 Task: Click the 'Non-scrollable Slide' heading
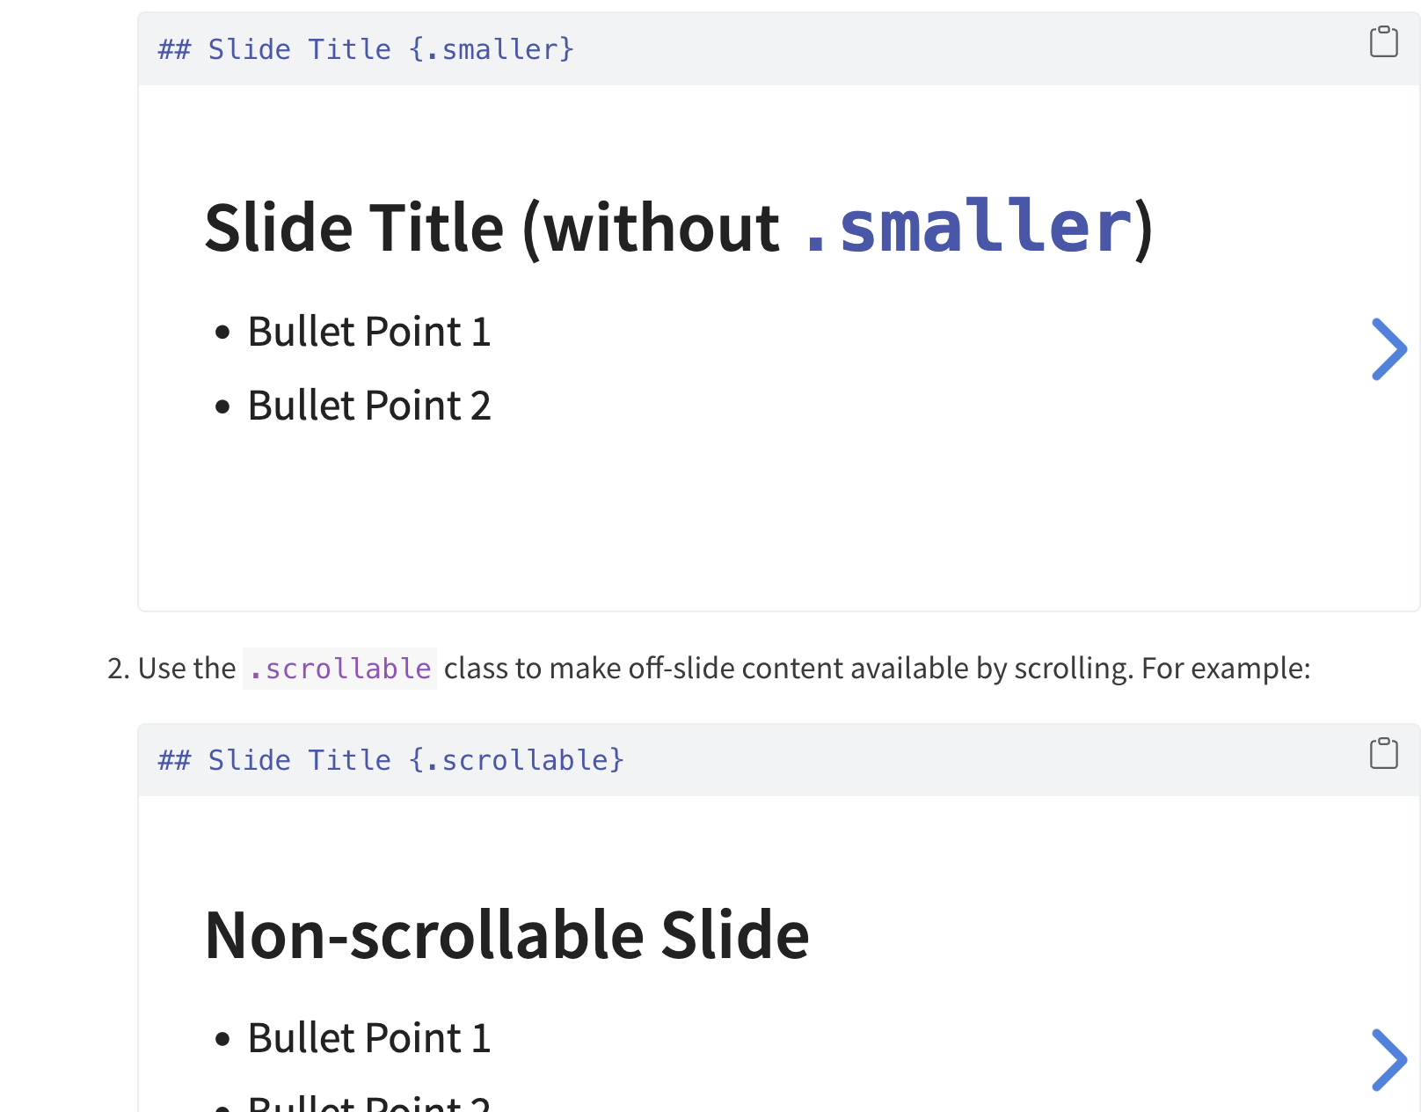coord(506,934)
